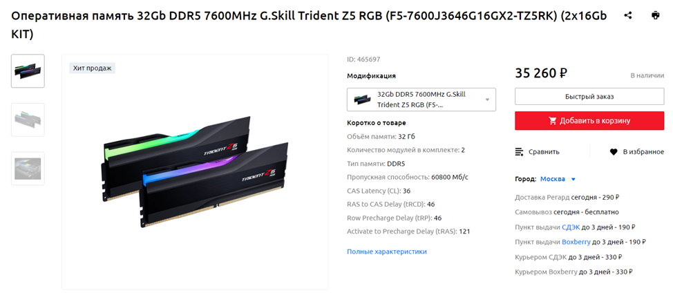Click the main Trident Z5 product image
673x293 pixels.
(195, 171)
